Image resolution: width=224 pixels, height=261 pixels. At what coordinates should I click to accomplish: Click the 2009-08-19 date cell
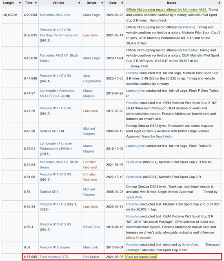point(115,131)
